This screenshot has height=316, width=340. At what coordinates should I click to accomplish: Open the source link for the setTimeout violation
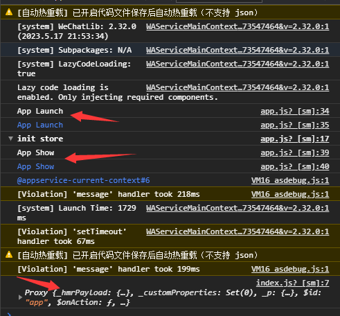(238, 231)
